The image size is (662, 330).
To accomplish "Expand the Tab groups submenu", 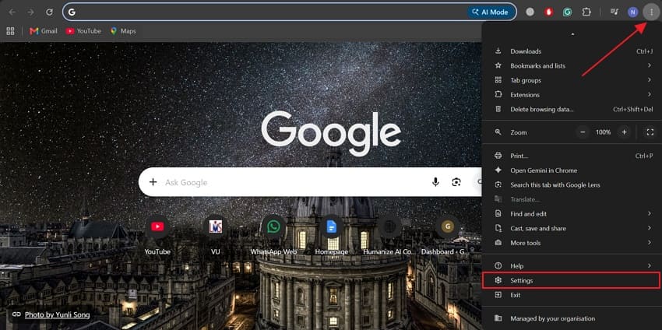I will (x=572, y=80).
